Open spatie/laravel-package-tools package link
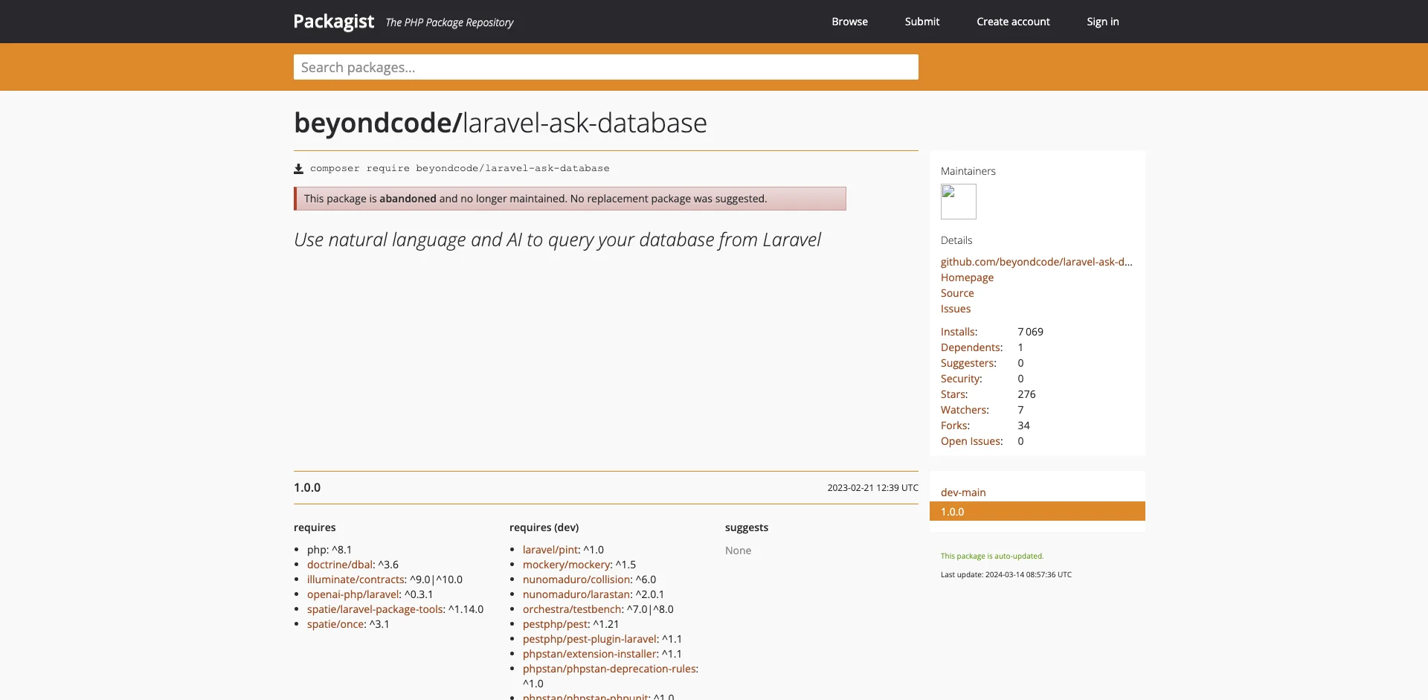 tap(375, 609)
